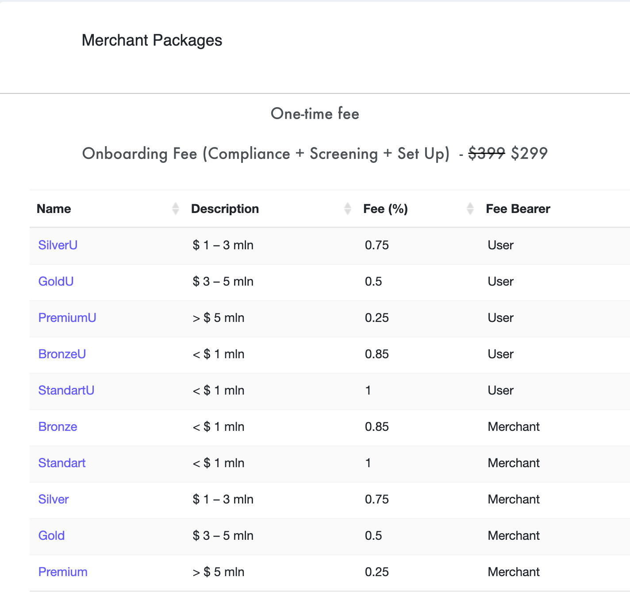Sort table by Name column arrows
Screen dimensions: 630x604
coord(176,209)
